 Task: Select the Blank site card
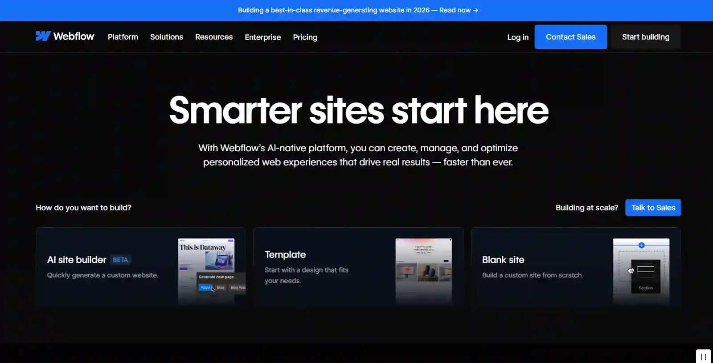click(576, 267)
